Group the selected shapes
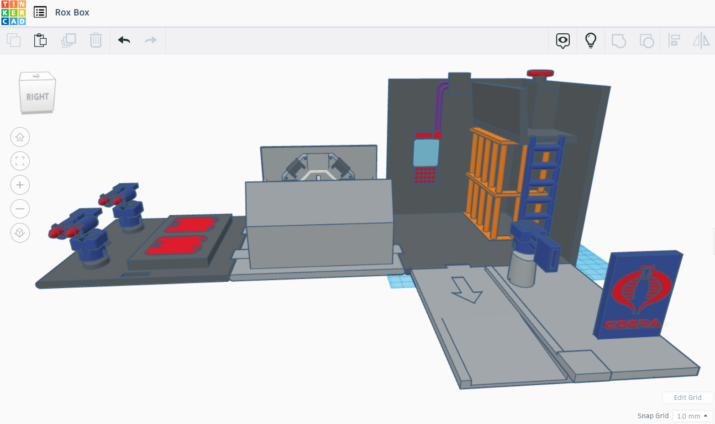This screenshot has height=424, width=715. pyautogui.click(x=619, y=40)
